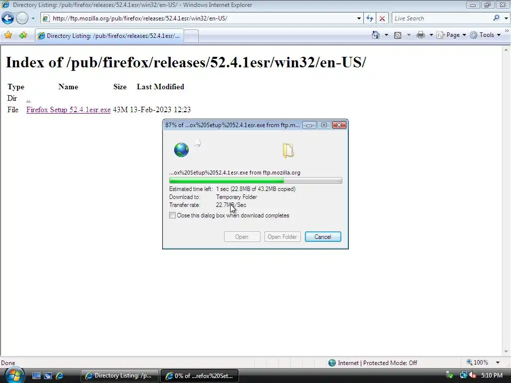
Task: Minimize the download dialog window
Action: (x=309, y=125)
